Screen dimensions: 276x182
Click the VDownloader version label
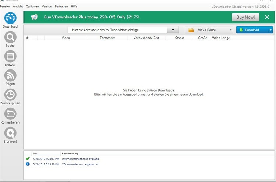(240, 7)
